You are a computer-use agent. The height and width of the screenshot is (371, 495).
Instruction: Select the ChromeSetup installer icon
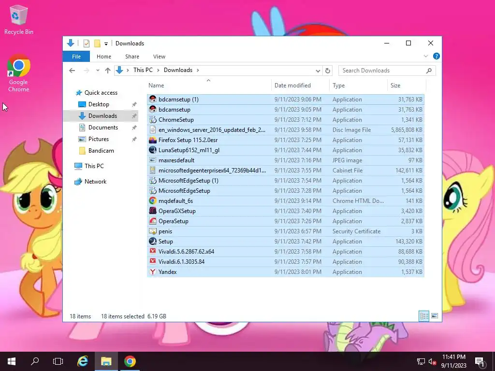pos(153,120)
